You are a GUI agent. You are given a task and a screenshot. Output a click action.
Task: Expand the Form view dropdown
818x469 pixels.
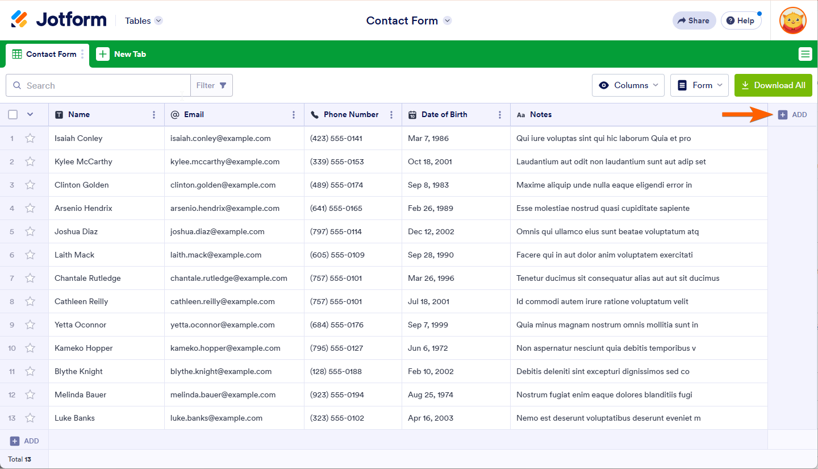tap(700, 85)
